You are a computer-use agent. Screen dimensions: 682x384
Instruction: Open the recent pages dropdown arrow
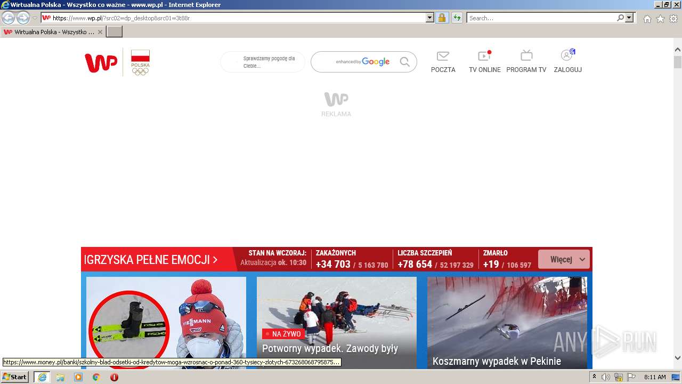[x=35, y=18]
